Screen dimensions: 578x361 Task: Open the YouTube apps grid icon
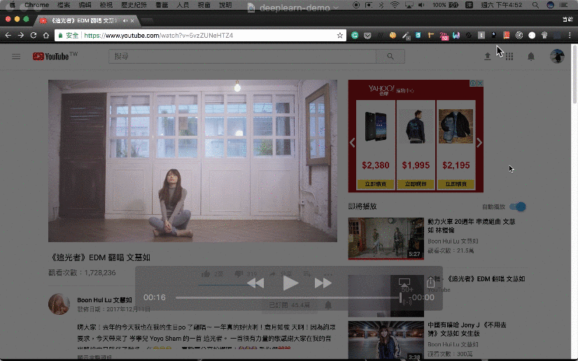click(x=509, y=57)
